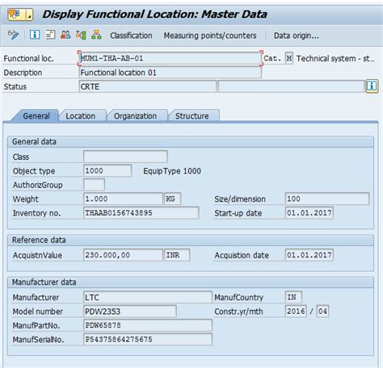The height and width of the screenshot is (368, 383).
Task: Click the Technical system category description text
Action: click(x=335, y=58)
